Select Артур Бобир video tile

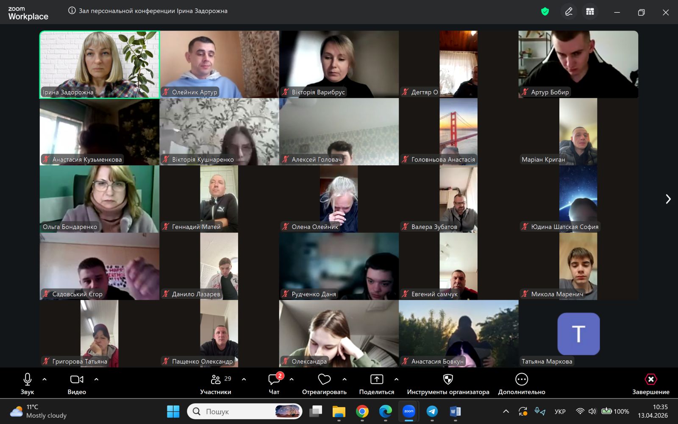pyautogui.click(x=578, y=64)
